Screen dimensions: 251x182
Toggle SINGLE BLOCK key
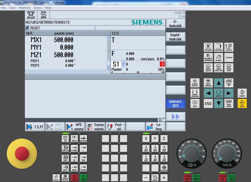(65, 178)
